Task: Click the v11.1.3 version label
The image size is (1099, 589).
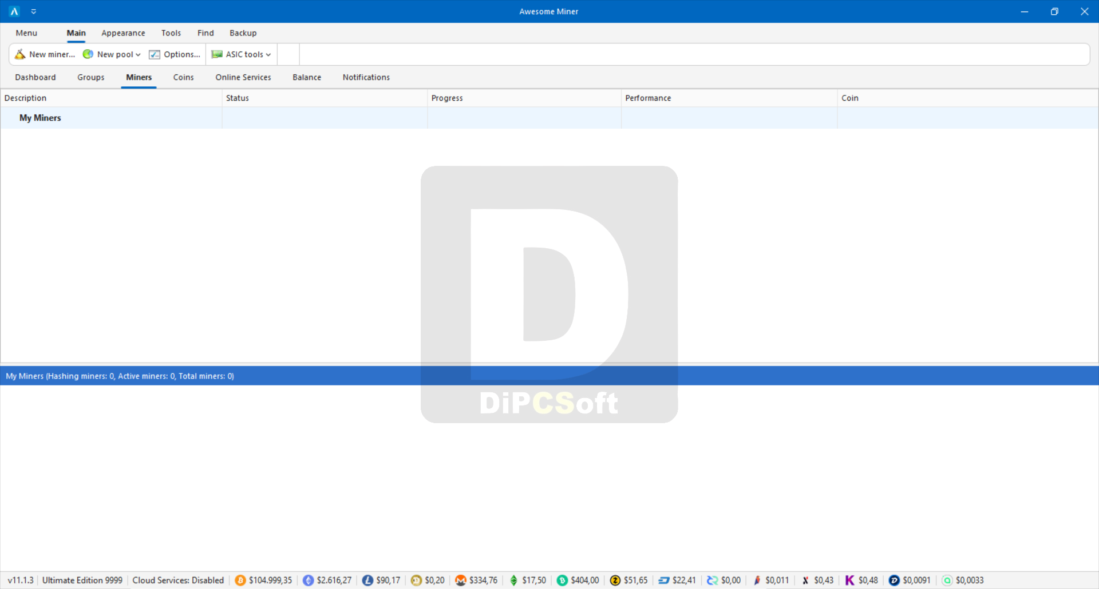Action: pyautogui.click(x=21, y=580)
